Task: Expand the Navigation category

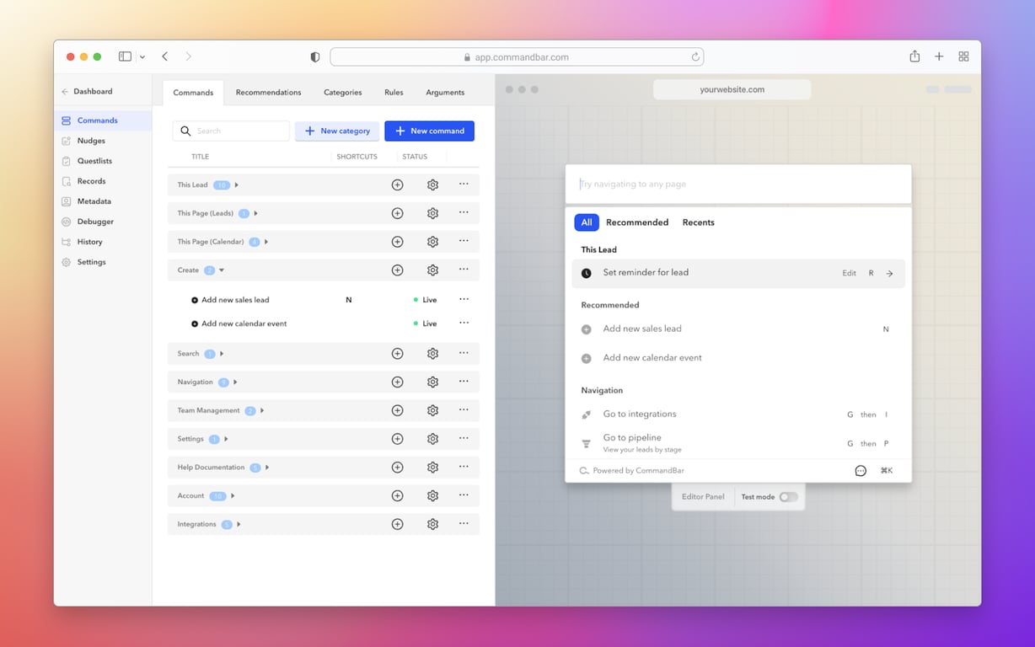Action: tap(235, 382)
